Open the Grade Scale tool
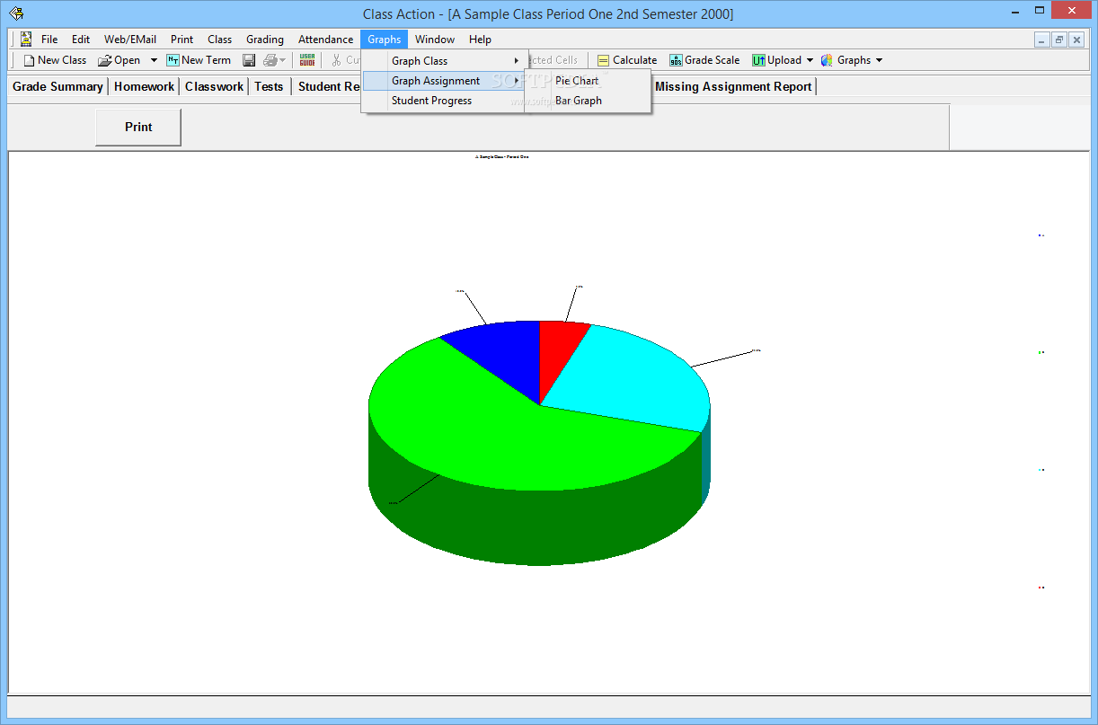The width and height of the screenshot is (1098, 725). click(x=704, y=60)
